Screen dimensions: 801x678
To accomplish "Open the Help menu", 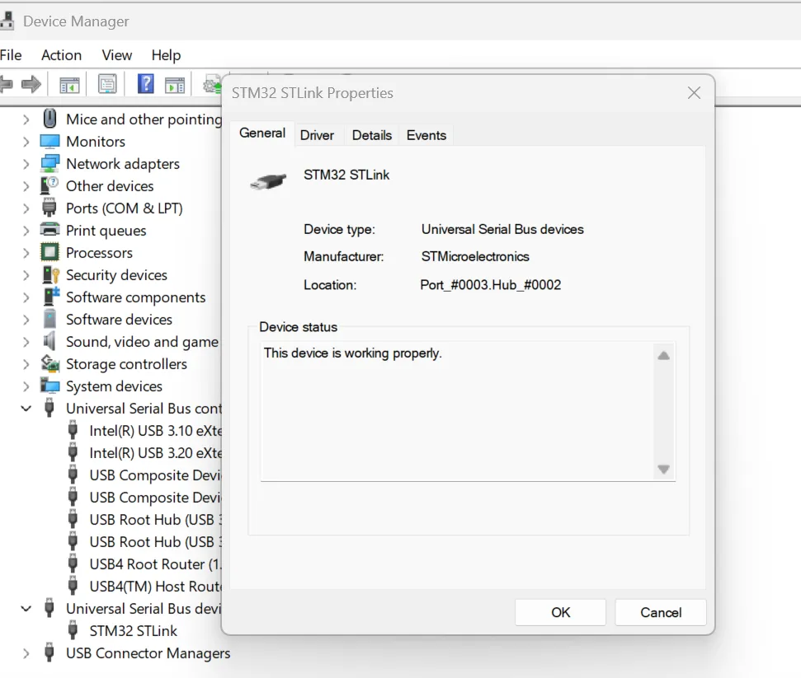I will 166,55.
